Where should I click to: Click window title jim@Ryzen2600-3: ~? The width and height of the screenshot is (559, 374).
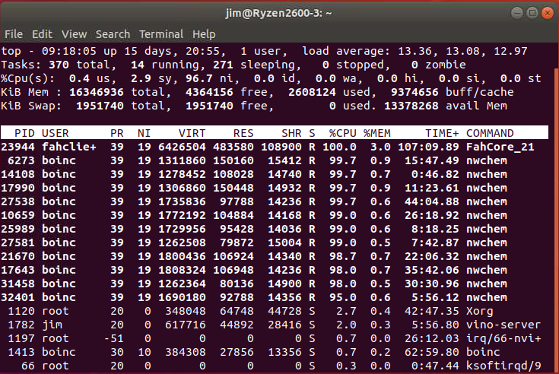coord(279,13)
